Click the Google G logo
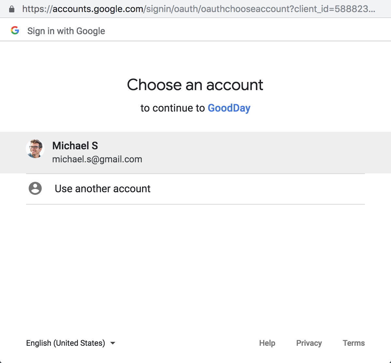The height and width of the screenshot is (363, 391). coord(15,31)
